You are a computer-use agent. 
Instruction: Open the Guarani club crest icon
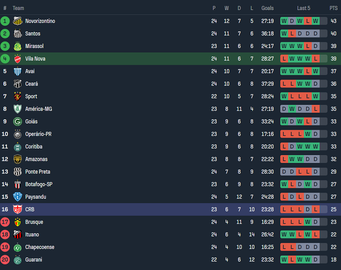click(17, 260)
